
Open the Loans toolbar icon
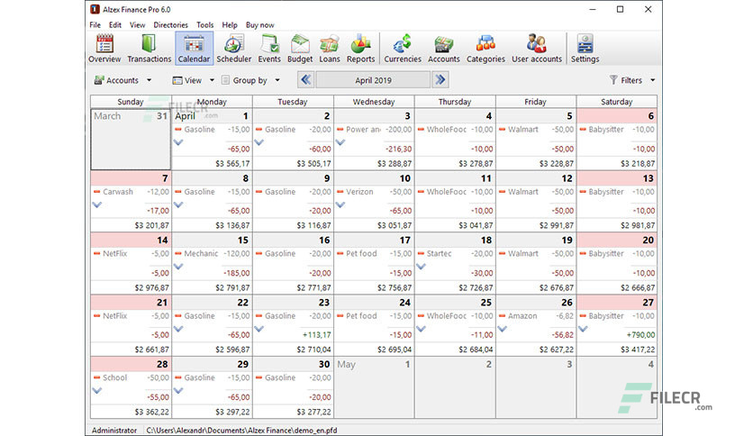point(330,49)
